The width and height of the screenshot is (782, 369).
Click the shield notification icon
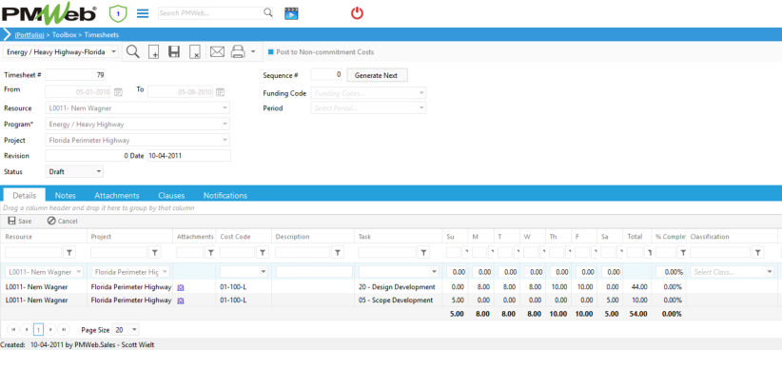pyautogui.click(x=118, y=13)
